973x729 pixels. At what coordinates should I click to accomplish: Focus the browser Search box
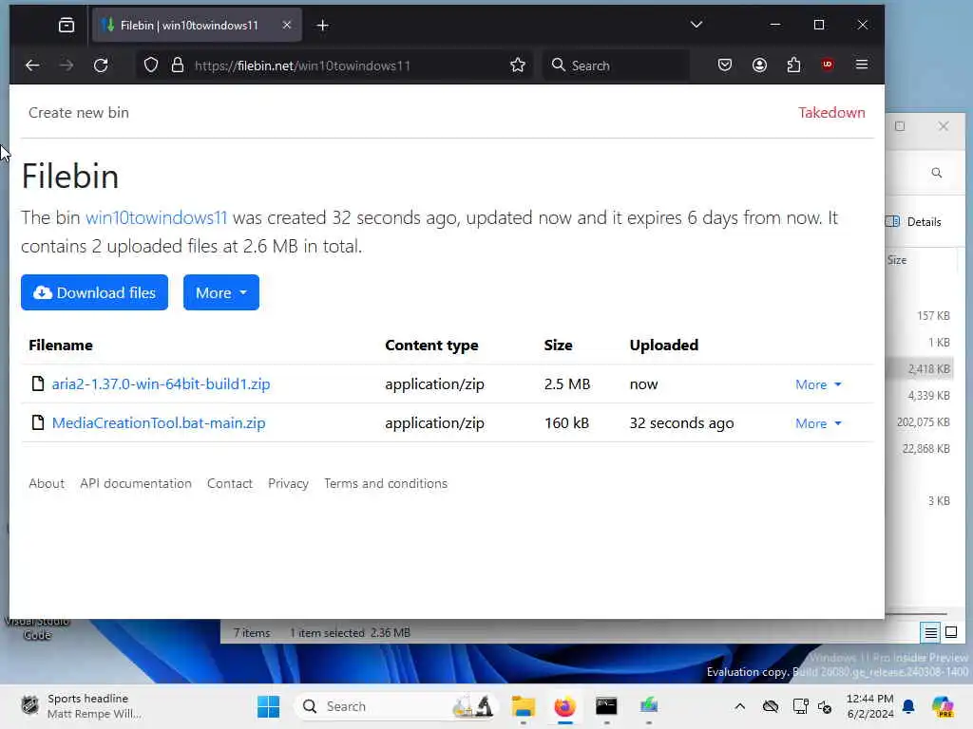[x=617, y=65]
